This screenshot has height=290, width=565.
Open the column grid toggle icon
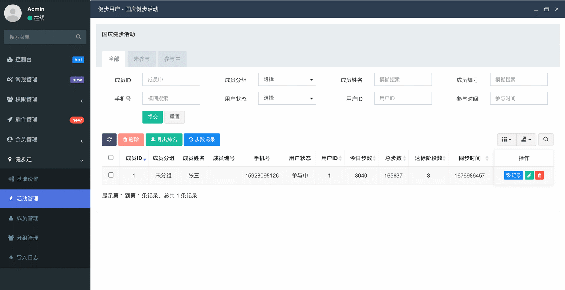[506, 140]
